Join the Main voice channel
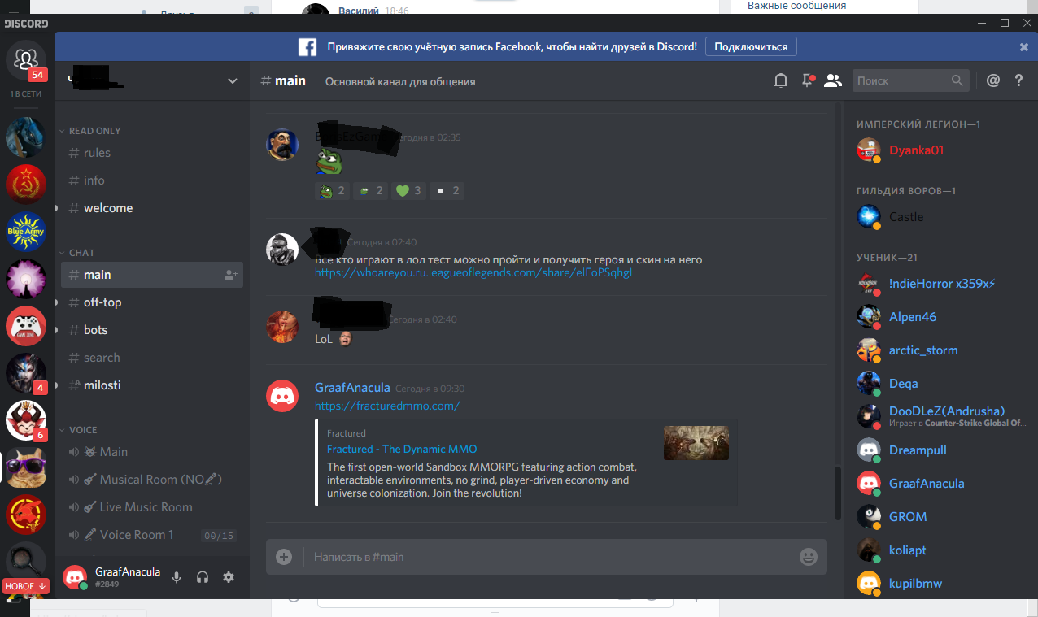Viewport: 1038px width, 617px height. (152, 452)
